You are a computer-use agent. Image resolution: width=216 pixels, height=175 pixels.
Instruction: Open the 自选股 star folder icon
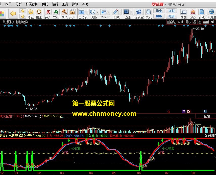click(82, 12)
